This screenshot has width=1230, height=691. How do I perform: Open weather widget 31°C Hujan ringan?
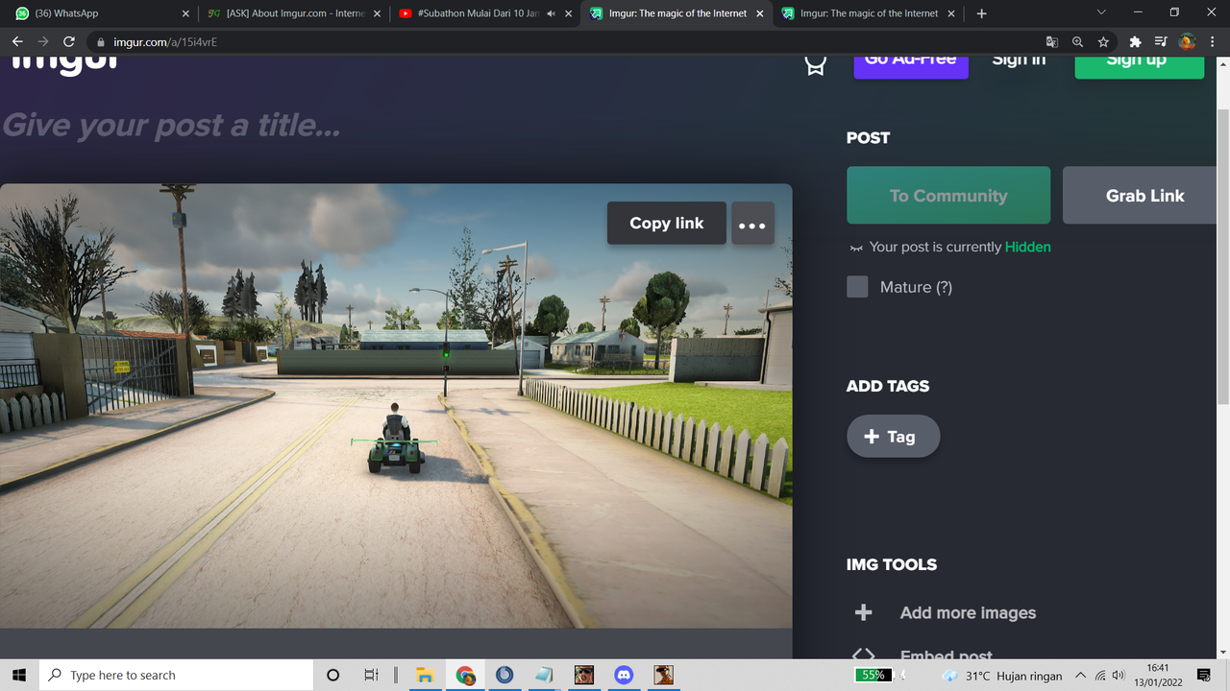(1002, 675)
